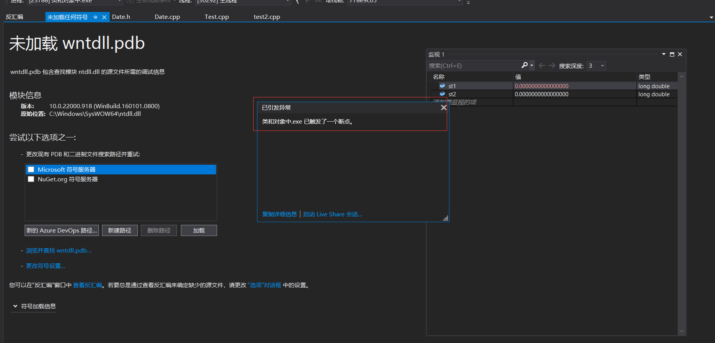The height and width of the screenshot is (343, 715).
Task: Click the 新建路径 button
Action: (x=120, y=230)
